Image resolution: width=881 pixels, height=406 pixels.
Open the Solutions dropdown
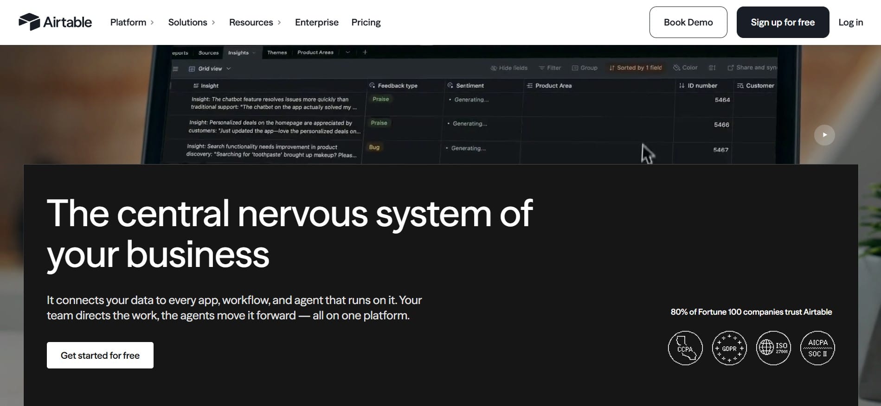click(x=192, y=22)
